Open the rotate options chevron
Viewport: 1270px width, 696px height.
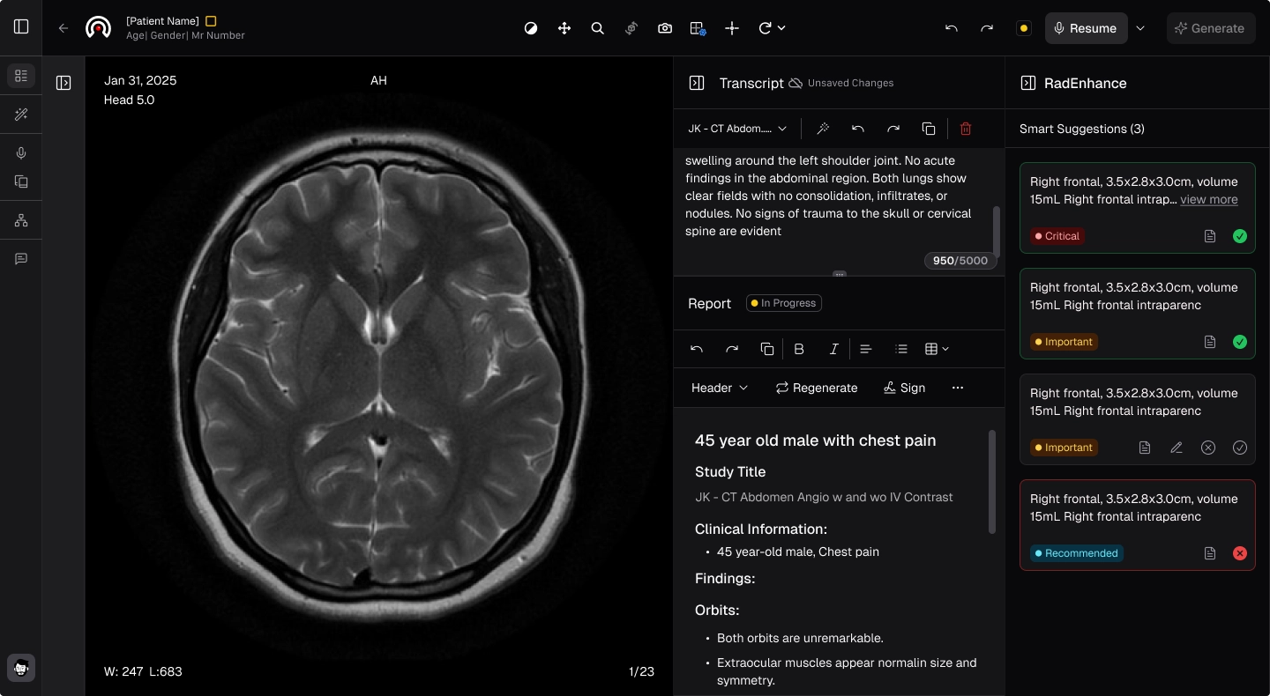(x=781, y=28)
